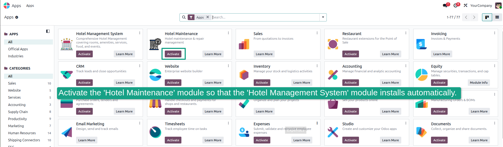The width and height of the screenshot is (503, 147).
Task: Click the Expenses app icon
Action: pos(244,132)
